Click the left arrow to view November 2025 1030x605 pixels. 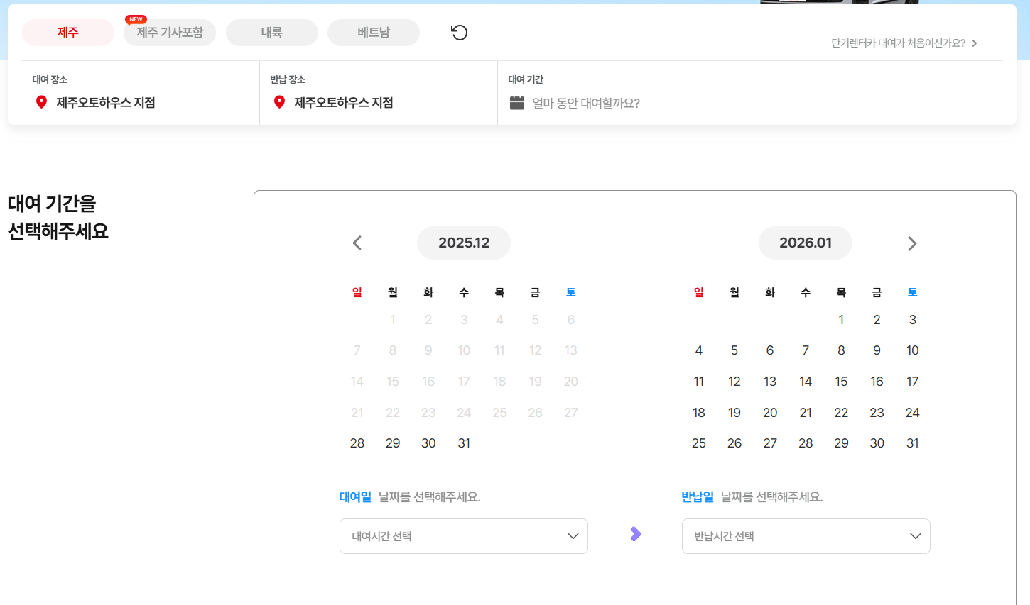tap(357, 243)
